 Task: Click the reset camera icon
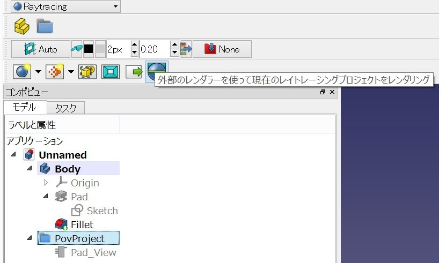click(111, 72)
